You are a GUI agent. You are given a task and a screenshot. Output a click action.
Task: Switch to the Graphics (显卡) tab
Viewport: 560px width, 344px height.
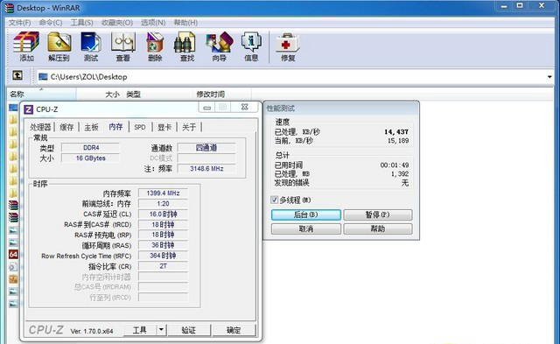(x=164, y=127)
